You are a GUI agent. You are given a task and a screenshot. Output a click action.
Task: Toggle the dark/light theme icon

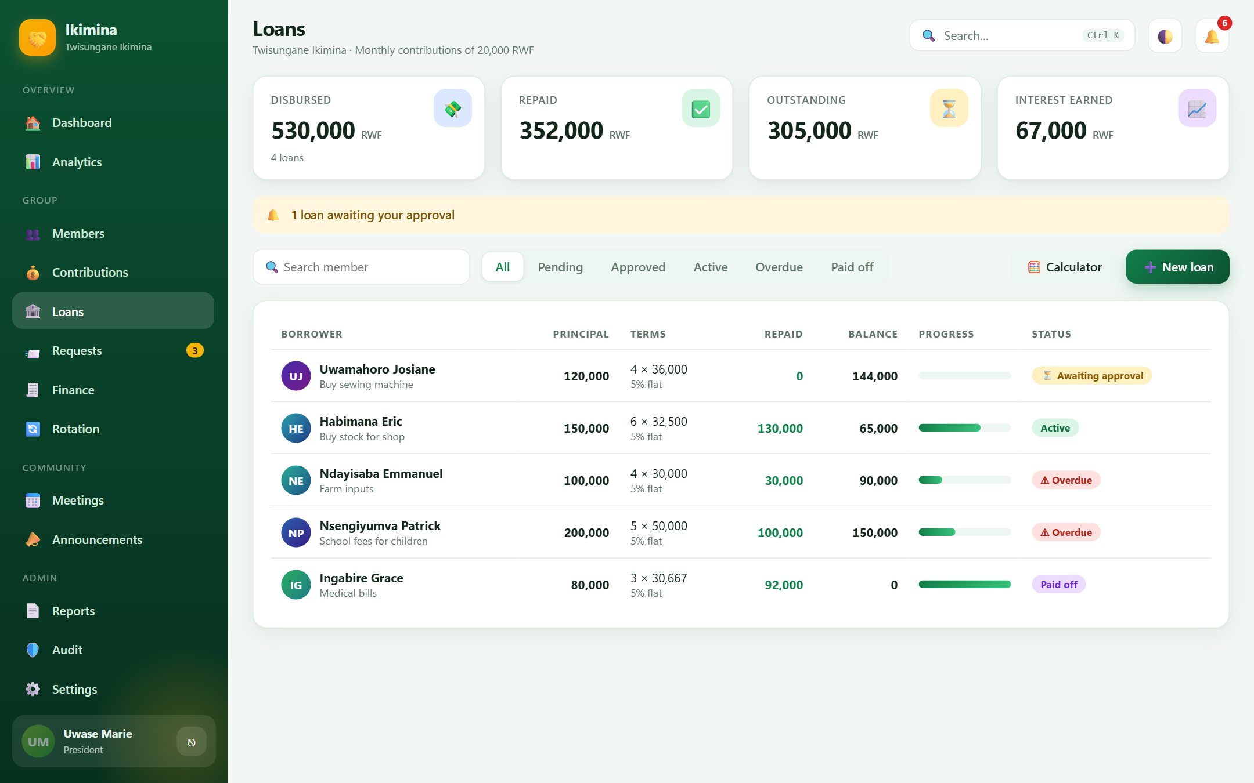tap(1165, 36)
